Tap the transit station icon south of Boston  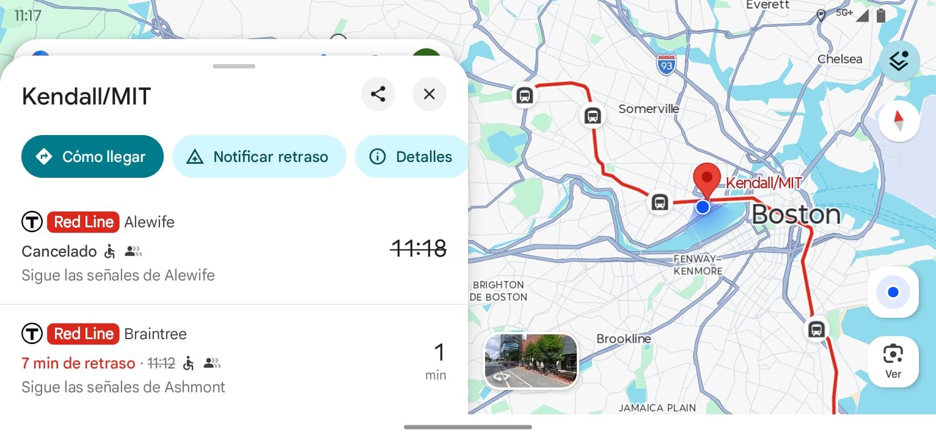(x=816, y=329)
